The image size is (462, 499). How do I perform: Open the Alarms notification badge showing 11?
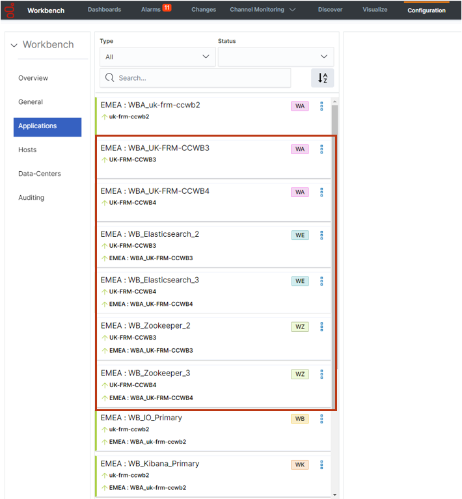pyautogui.click(x=167, y=8)
